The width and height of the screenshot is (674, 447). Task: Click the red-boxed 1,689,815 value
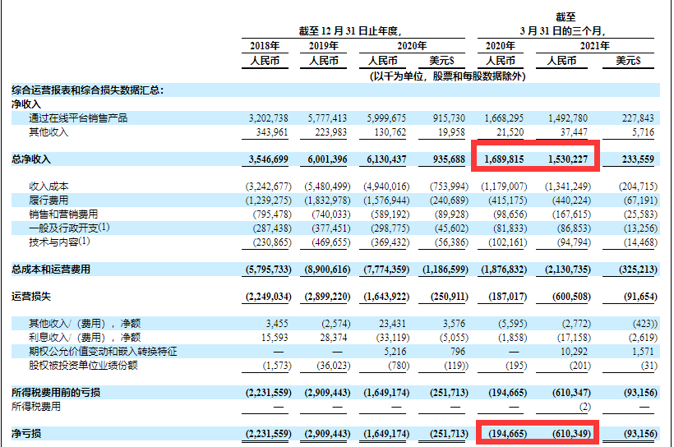click(505, 159)
